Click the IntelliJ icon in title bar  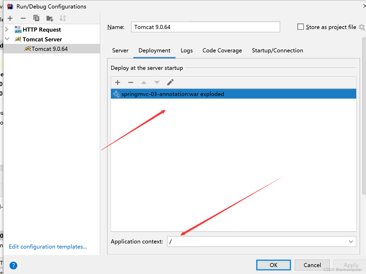10,6
